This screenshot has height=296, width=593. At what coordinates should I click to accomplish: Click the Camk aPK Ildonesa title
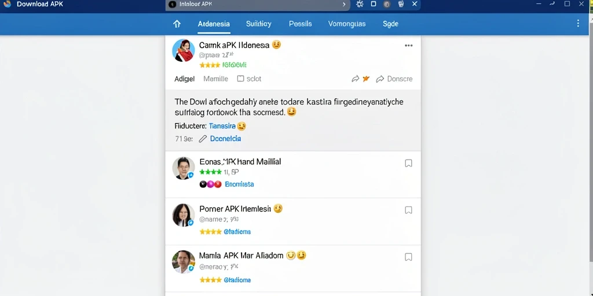point(234,45)
